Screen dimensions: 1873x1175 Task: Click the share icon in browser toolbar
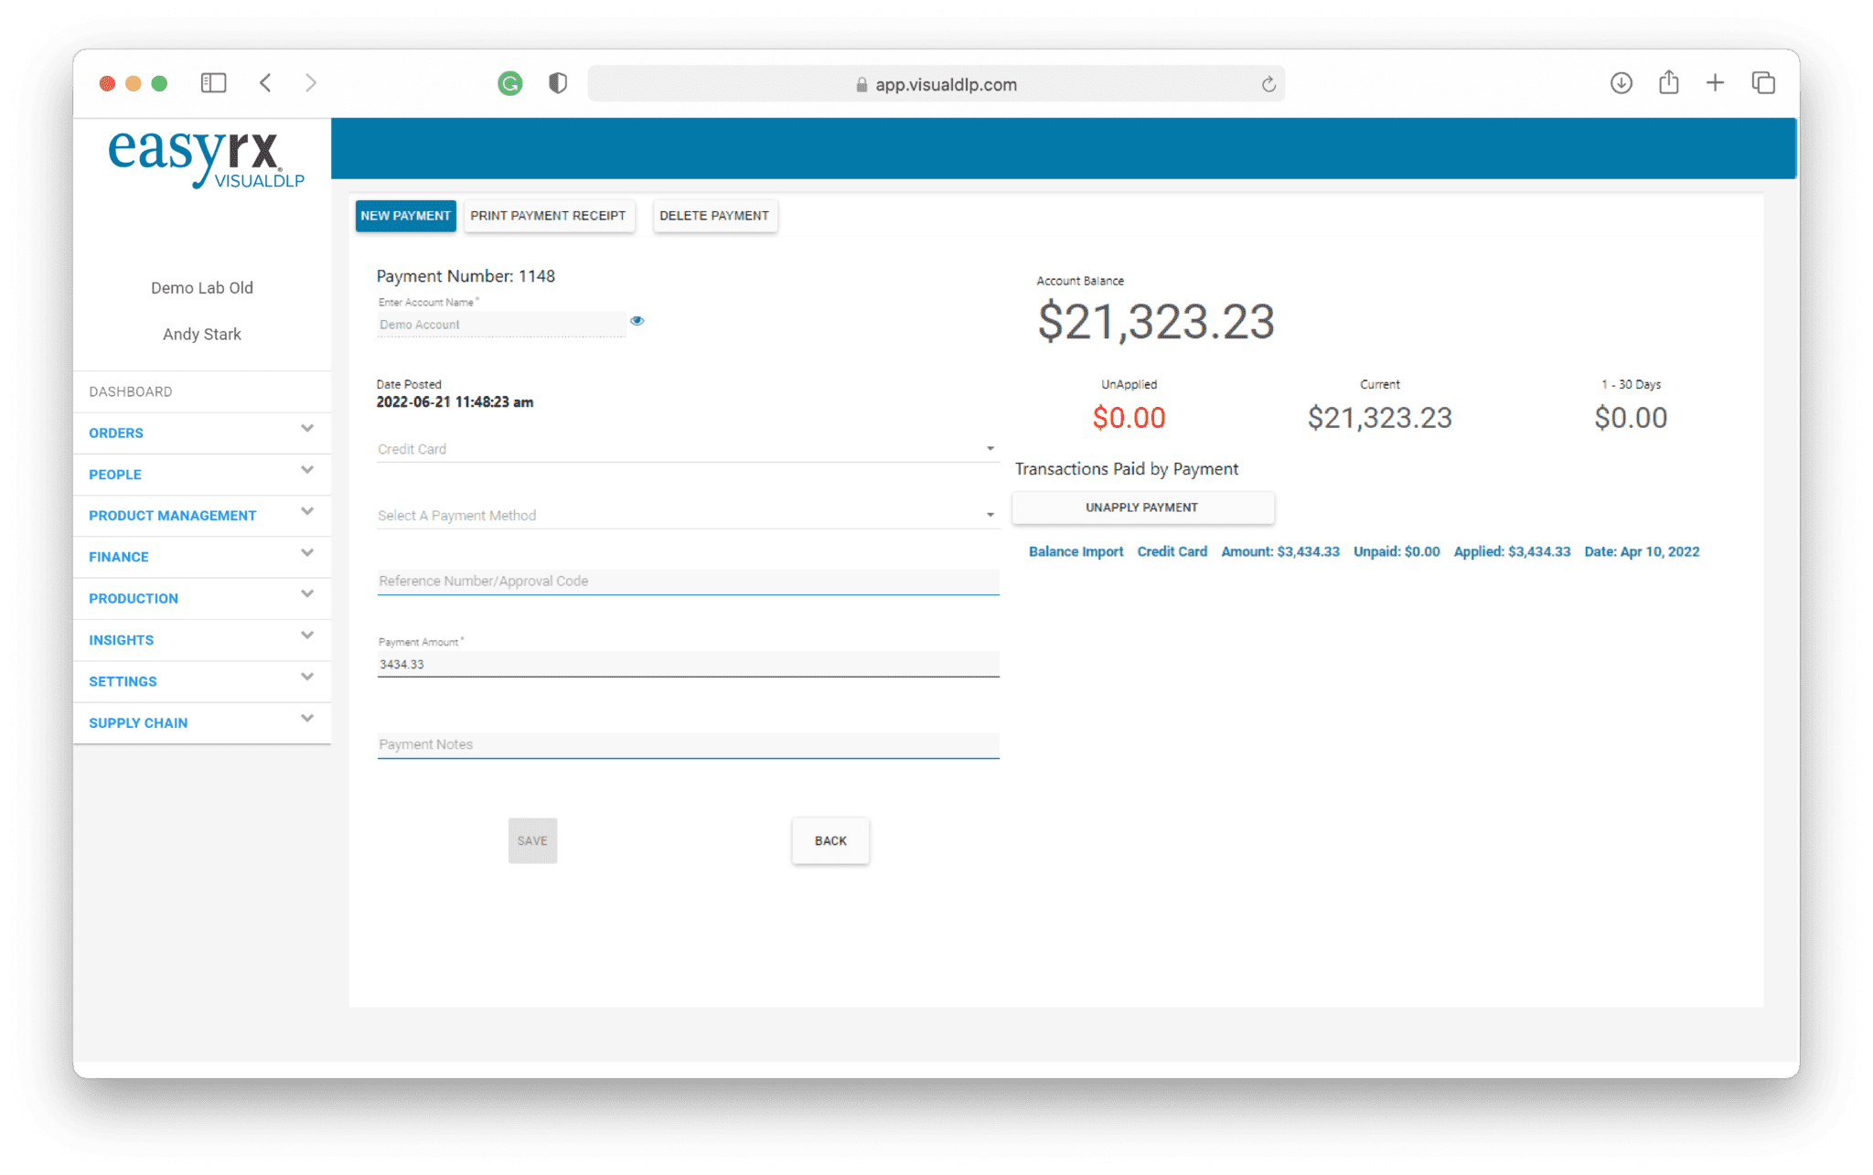click(x=1668, y=83)
